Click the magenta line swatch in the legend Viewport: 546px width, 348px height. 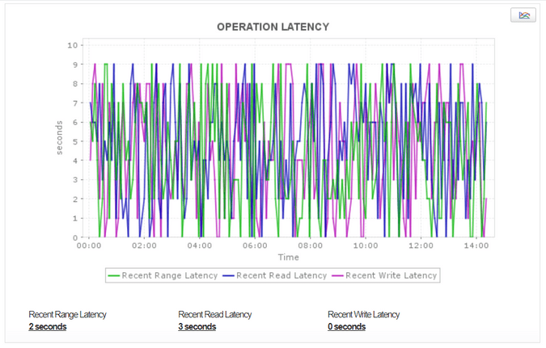tap(337, 275)
